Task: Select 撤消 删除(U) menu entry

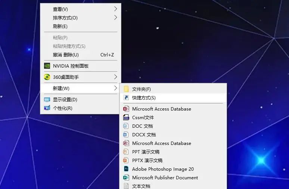Action: pyautogui.click(x=81, y=55)
